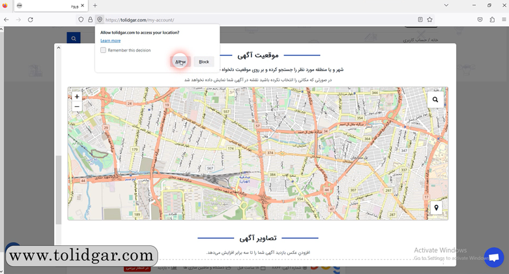Open Pocket save icon

click(480, 20)
